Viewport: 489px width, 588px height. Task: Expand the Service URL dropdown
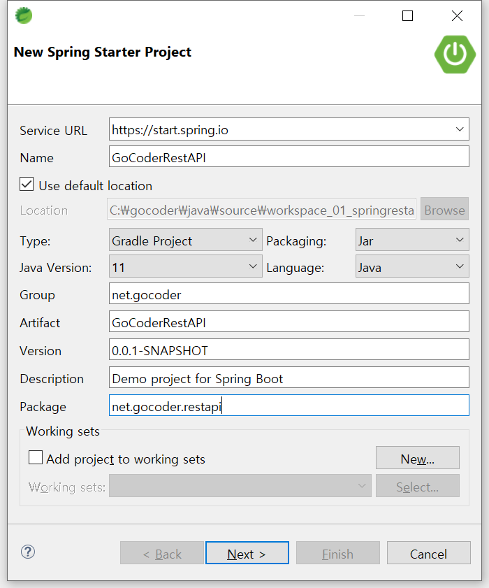point(460,129)
